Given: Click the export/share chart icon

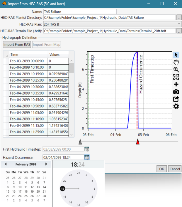Looking at the screenshot, I should [176, 99].
